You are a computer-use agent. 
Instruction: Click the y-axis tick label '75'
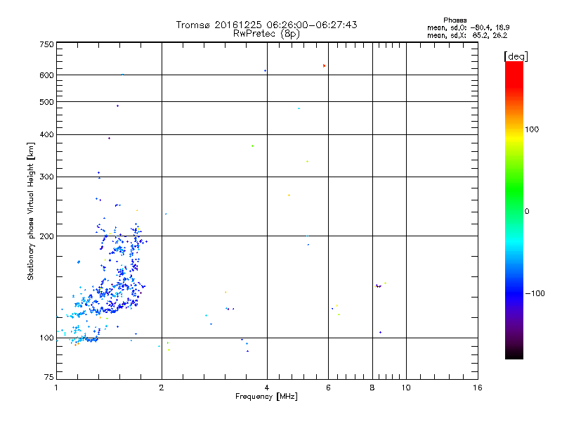[x=49, y=377]
